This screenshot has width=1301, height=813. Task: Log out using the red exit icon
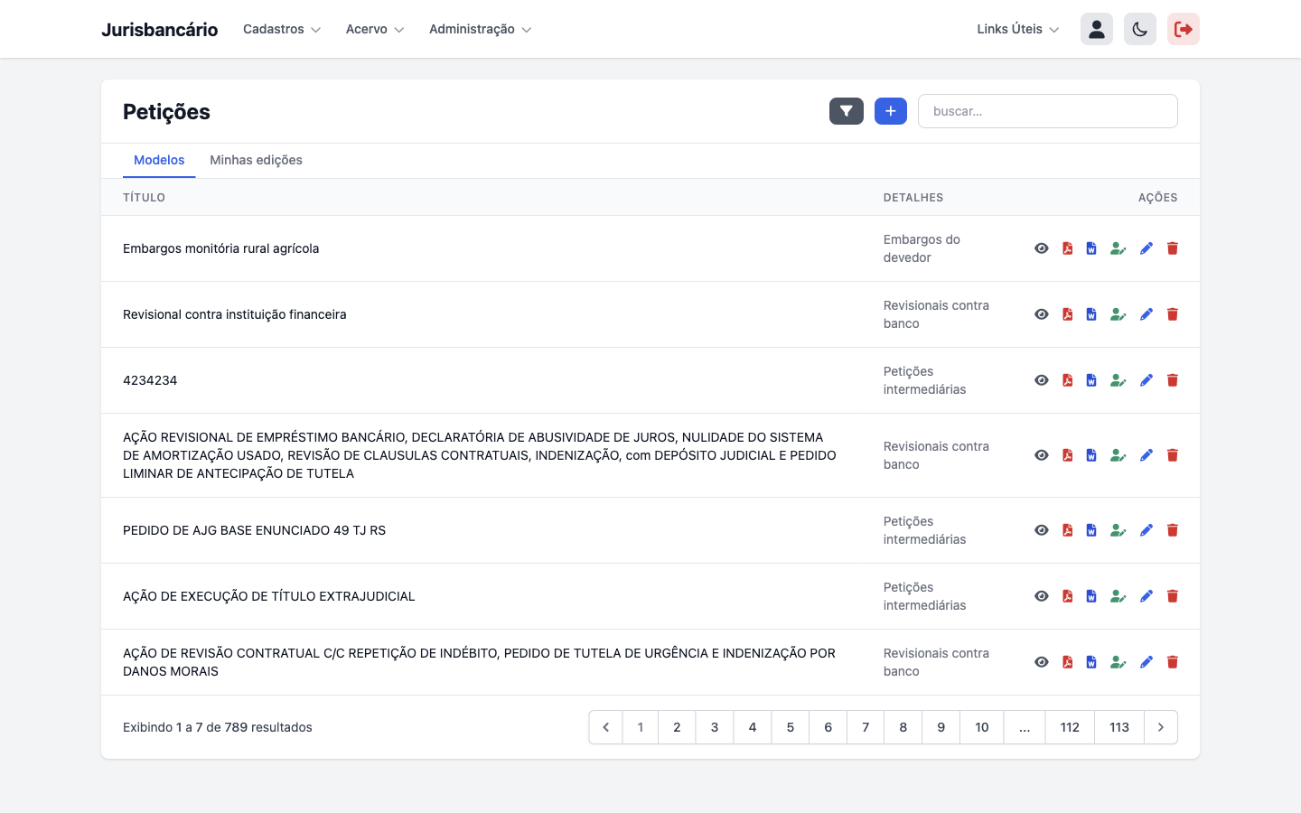point(1184,29)
